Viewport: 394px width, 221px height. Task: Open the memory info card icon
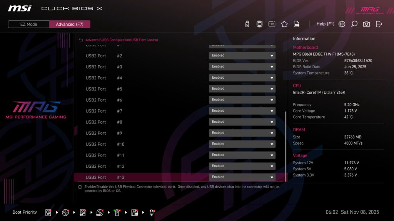tap(272, 23)
